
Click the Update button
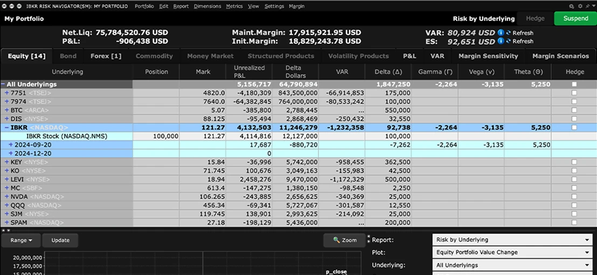coord(60,240)
